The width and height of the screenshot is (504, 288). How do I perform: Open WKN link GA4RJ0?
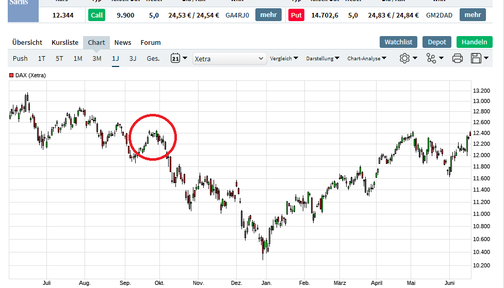pos(237,15)
